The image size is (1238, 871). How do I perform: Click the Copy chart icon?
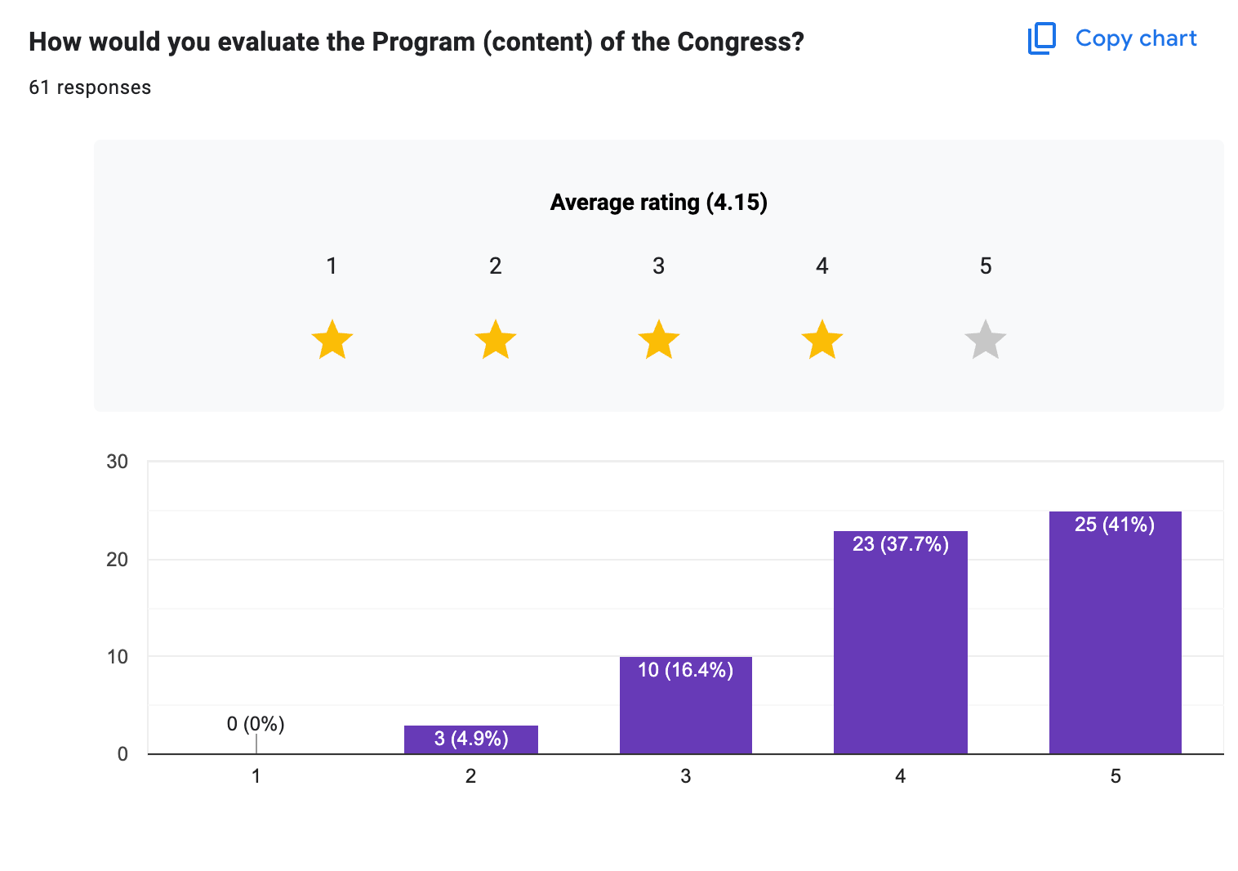pyautogui.click(x=1041, y=38)
